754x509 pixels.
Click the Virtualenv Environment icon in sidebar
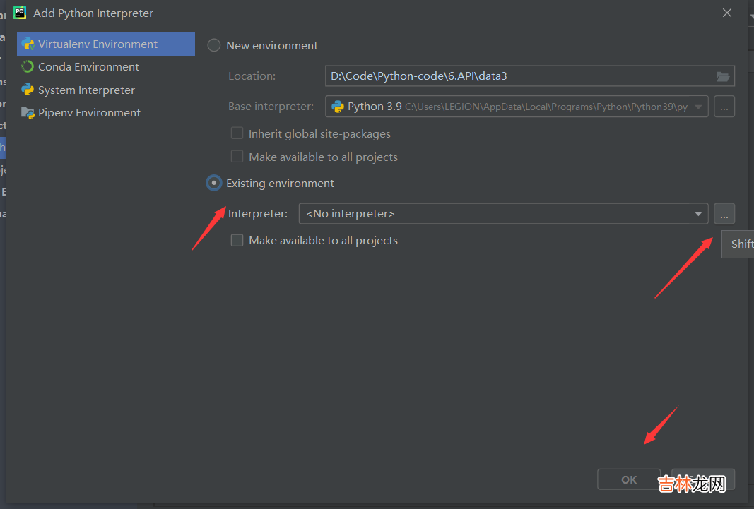tap(28, 44)
